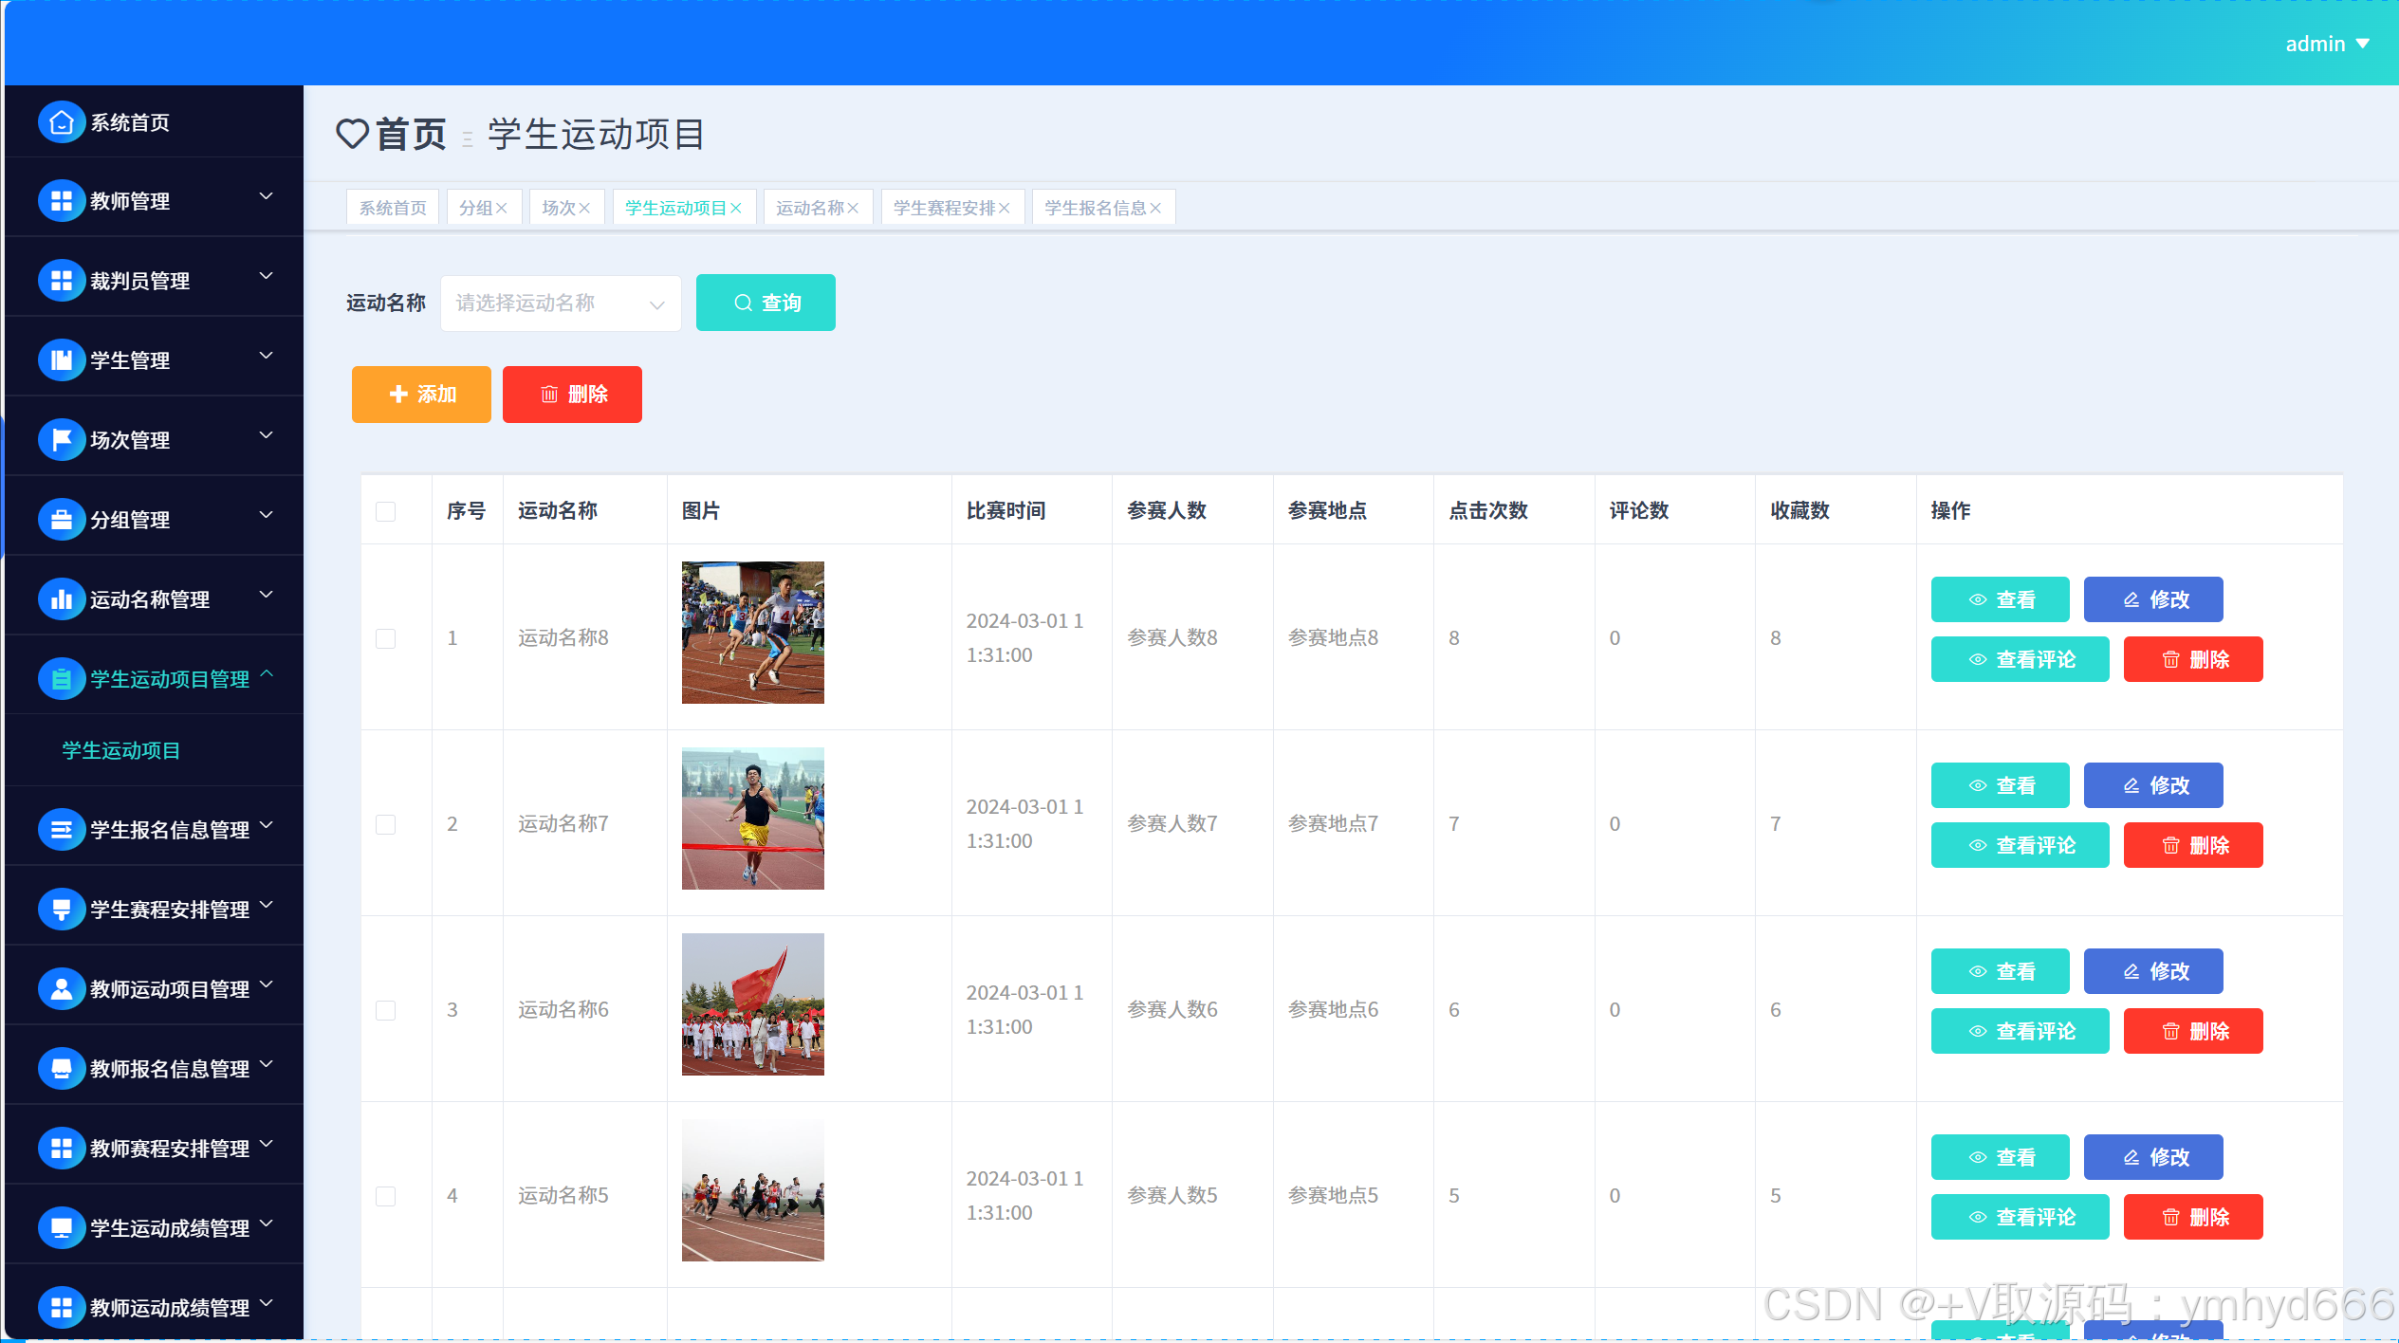The image size is (2399, 1343).
Task: Open the 学生运动项目 submenu item
Action: pyautogui.click(x=121, y=751)
